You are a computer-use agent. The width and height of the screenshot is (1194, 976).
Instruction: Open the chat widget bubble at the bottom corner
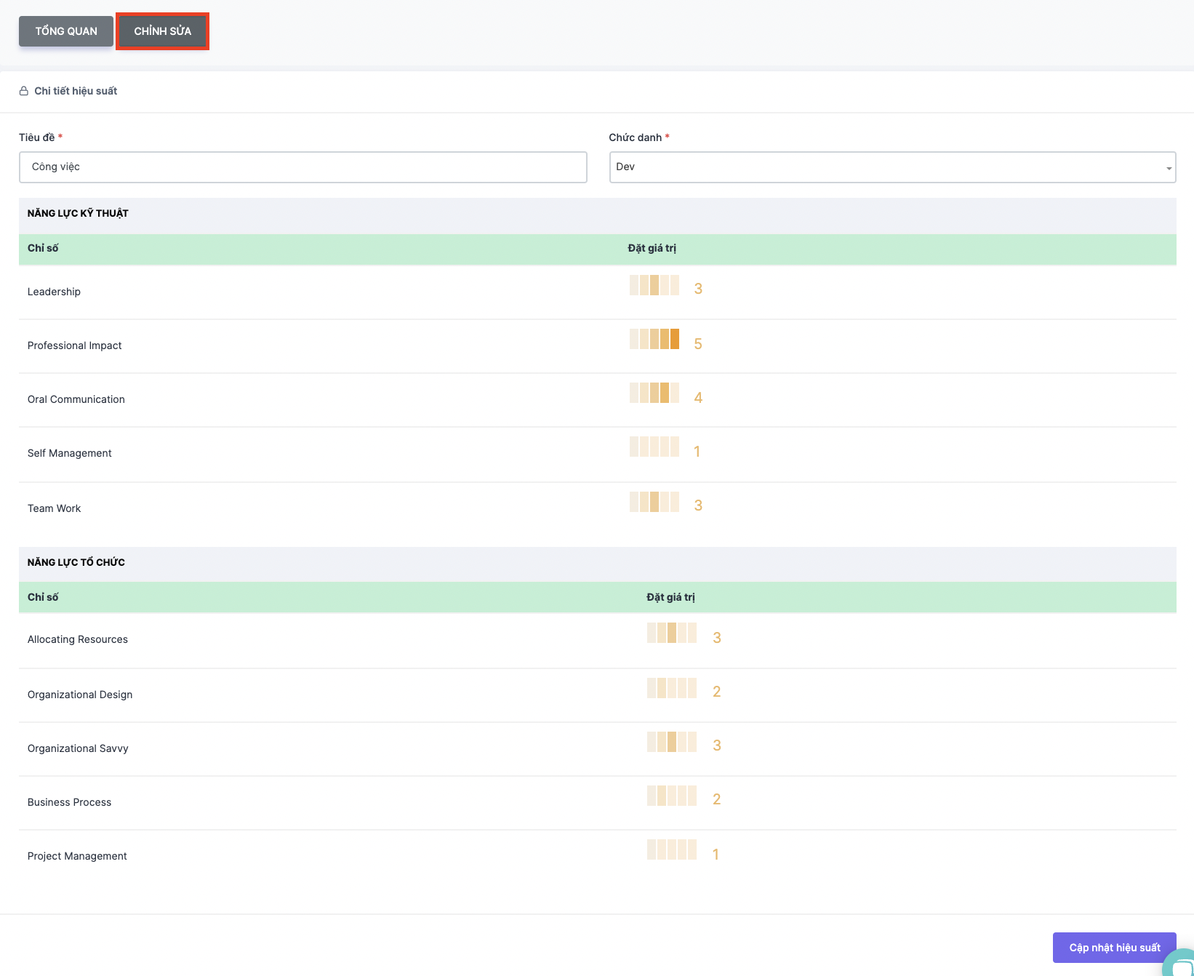coord(1181,963)
